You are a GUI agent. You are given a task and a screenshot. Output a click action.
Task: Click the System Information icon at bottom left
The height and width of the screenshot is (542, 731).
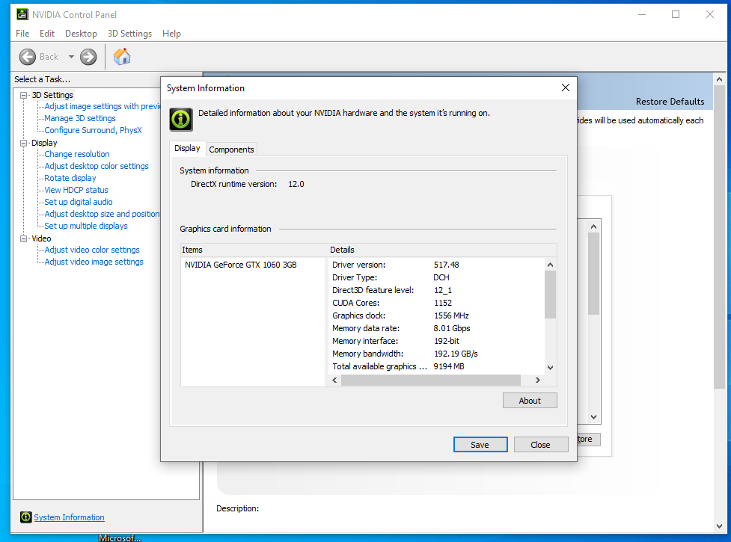click(25, 517)
